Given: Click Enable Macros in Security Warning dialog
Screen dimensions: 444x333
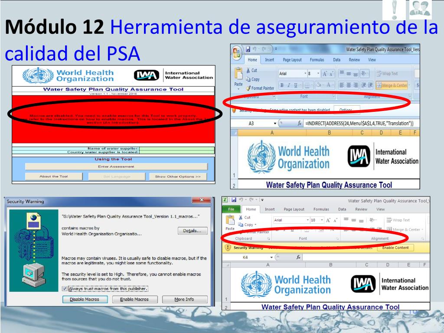Looking at the screenshot, I should [x=134, y=299].
